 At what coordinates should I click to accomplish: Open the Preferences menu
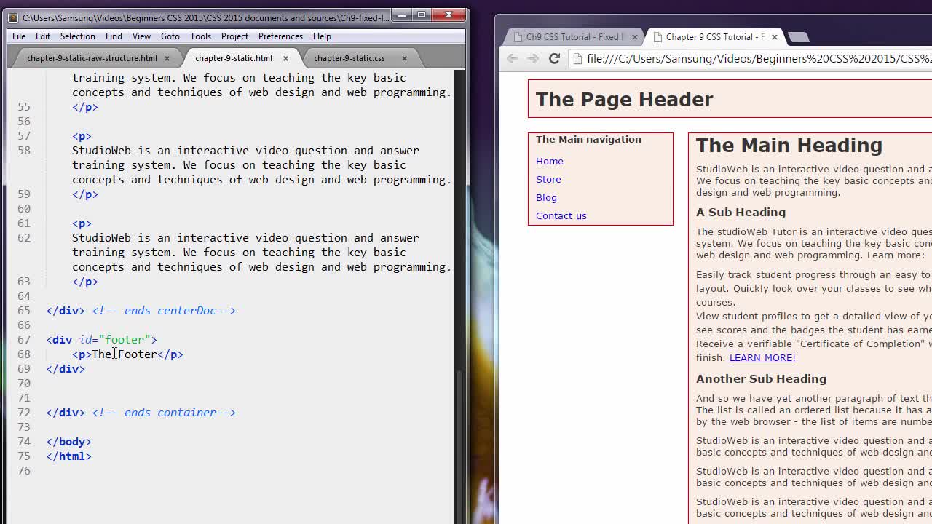click(280, 36)
